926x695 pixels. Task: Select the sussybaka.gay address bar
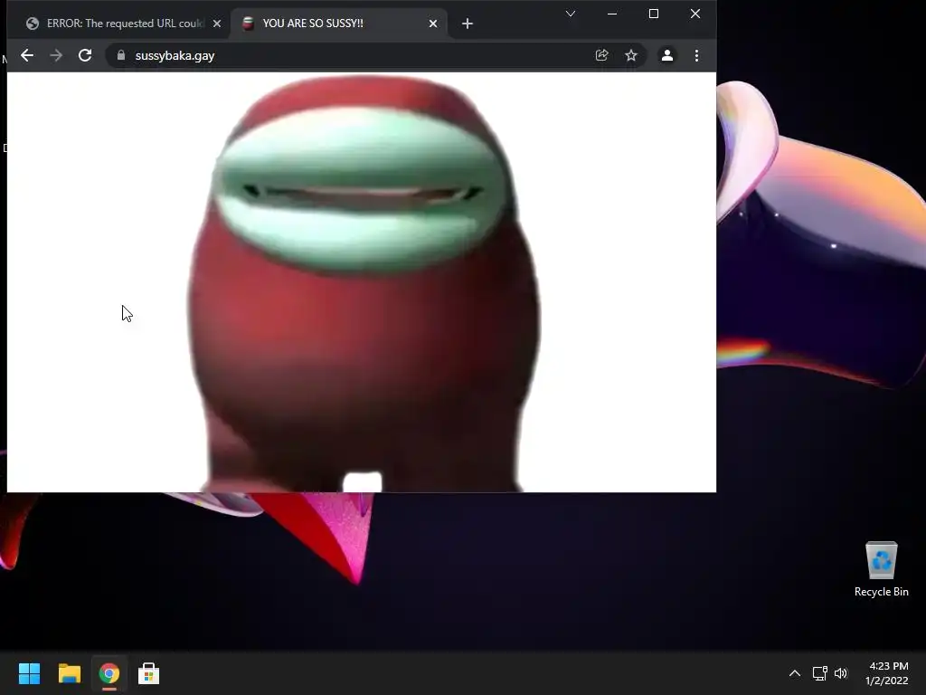378,55
